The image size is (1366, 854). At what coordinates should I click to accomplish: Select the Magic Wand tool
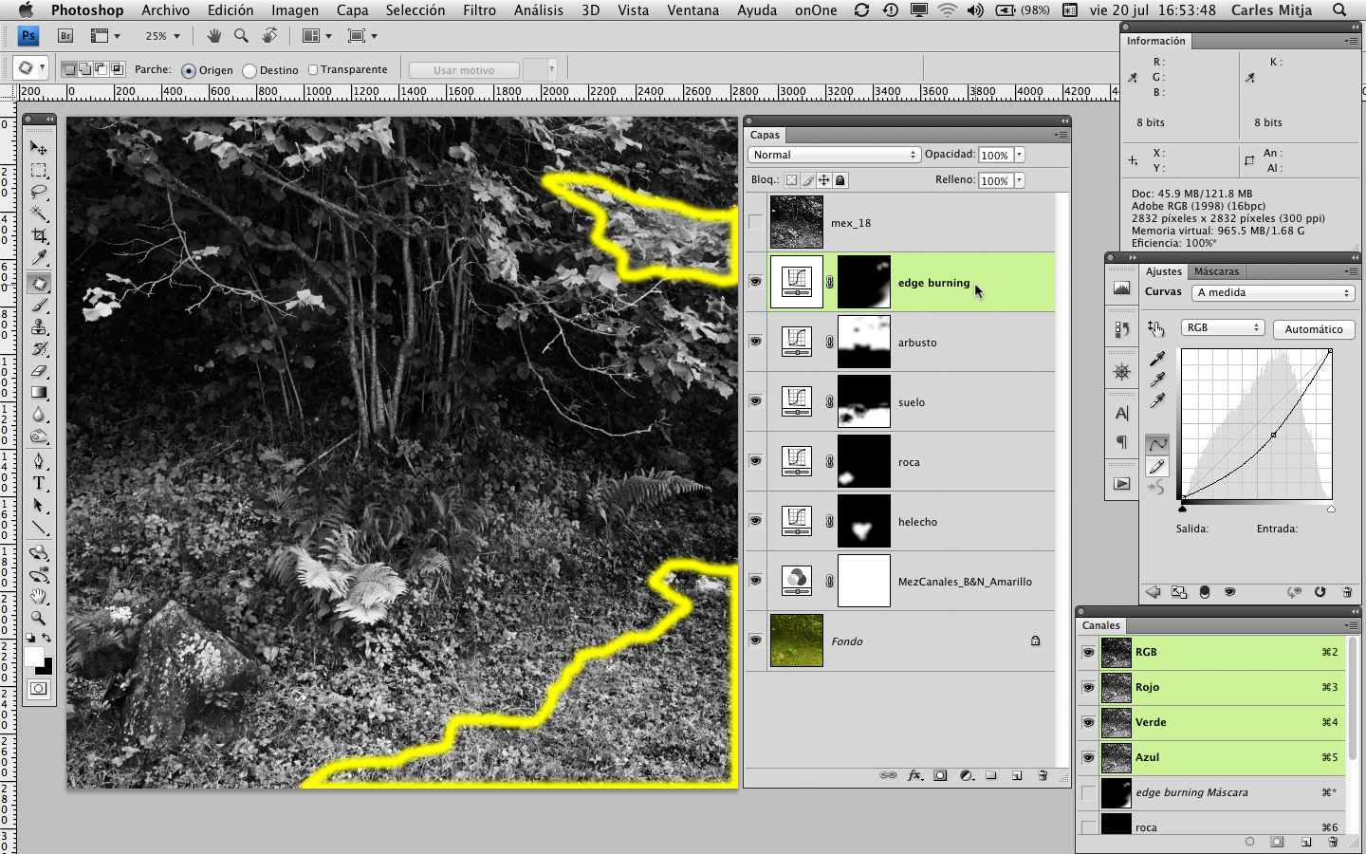(39, 213)
